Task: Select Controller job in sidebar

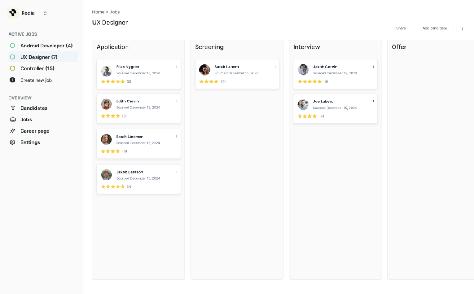Action: click(37, 68)
